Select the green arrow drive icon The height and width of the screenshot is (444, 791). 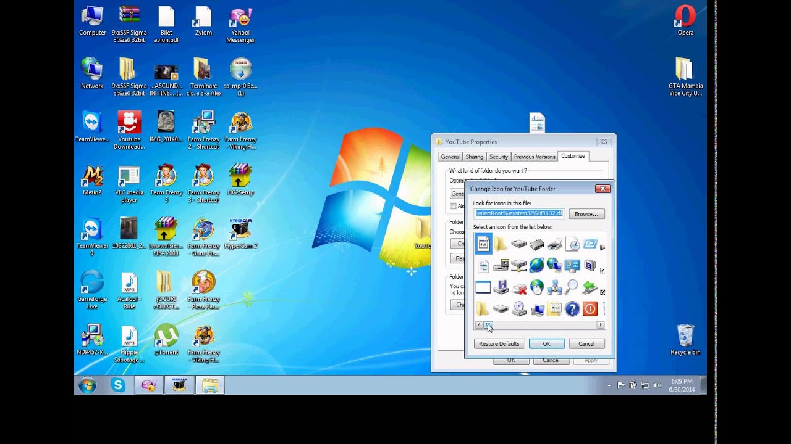point(590,287)
